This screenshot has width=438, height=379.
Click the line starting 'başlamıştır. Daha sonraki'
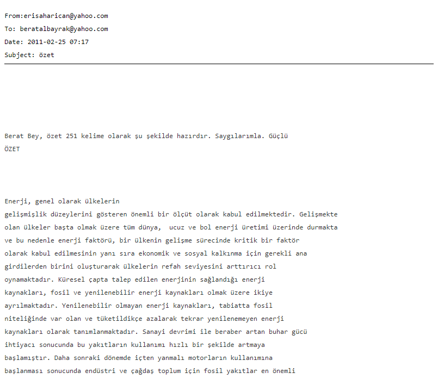[x=139, y=358]
